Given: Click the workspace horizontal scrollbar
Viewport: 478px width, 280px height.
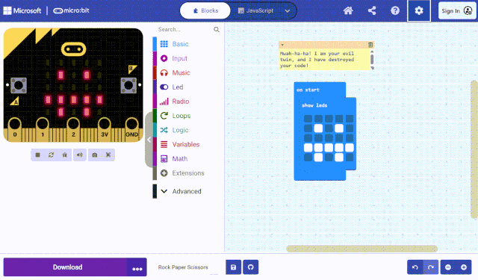Looking at the screenshot, I should click(361, 249).
